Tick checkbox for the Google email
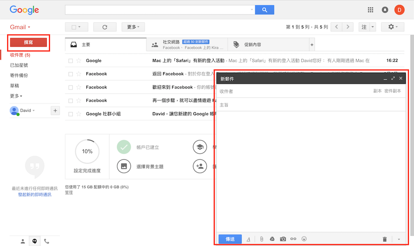414x246 pixels. click(x=70, y=61)
